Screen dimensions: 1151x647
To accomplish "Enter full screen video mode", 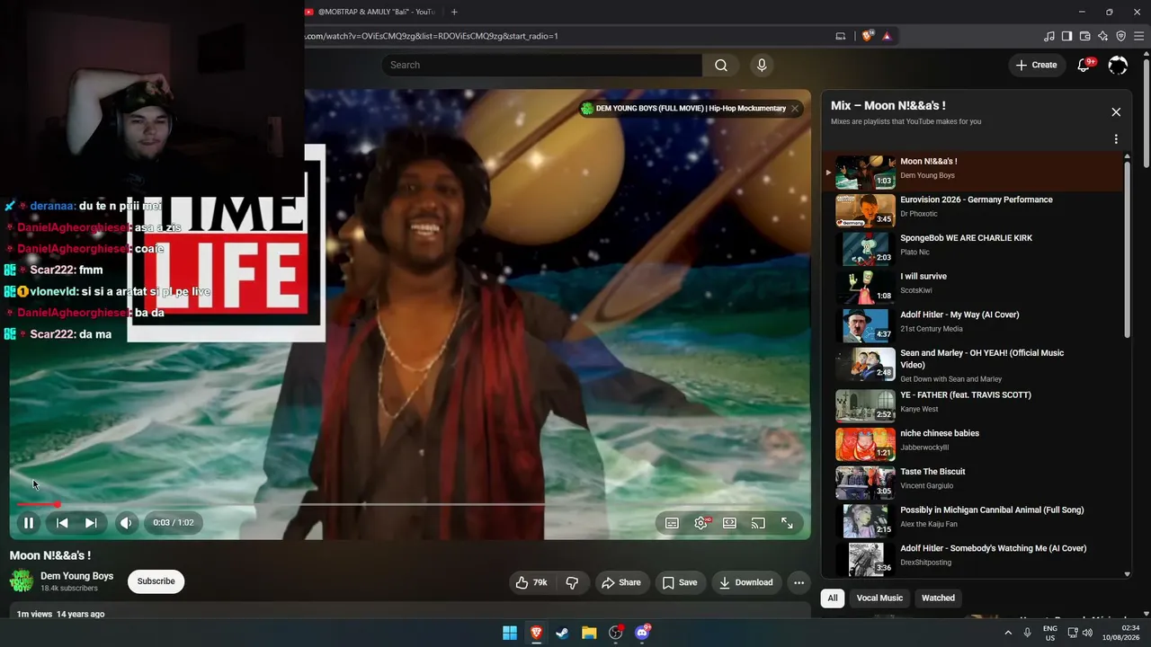I will pos(787,523).
